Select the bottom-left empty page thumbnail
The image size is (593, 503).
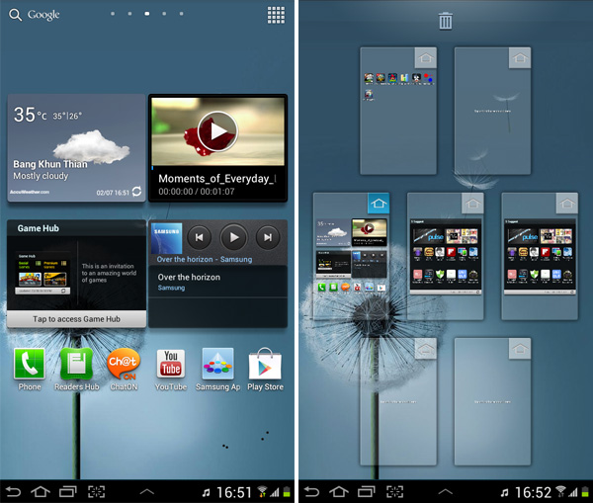398,400
